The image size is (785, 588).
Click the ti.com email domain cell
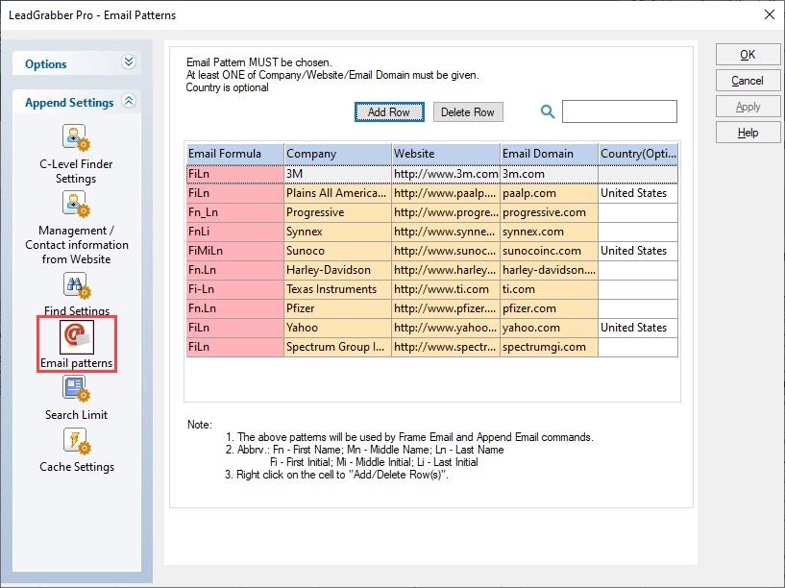[x=550, y=289]
